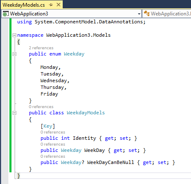Viewport: 191px width, 184px height.
Task: Click the 'Weekday?' nullable type
Action: 73,162
